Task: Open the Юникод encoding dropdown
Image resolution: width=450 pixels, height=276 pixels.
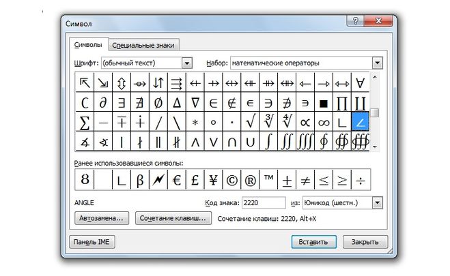Action: 377,202
